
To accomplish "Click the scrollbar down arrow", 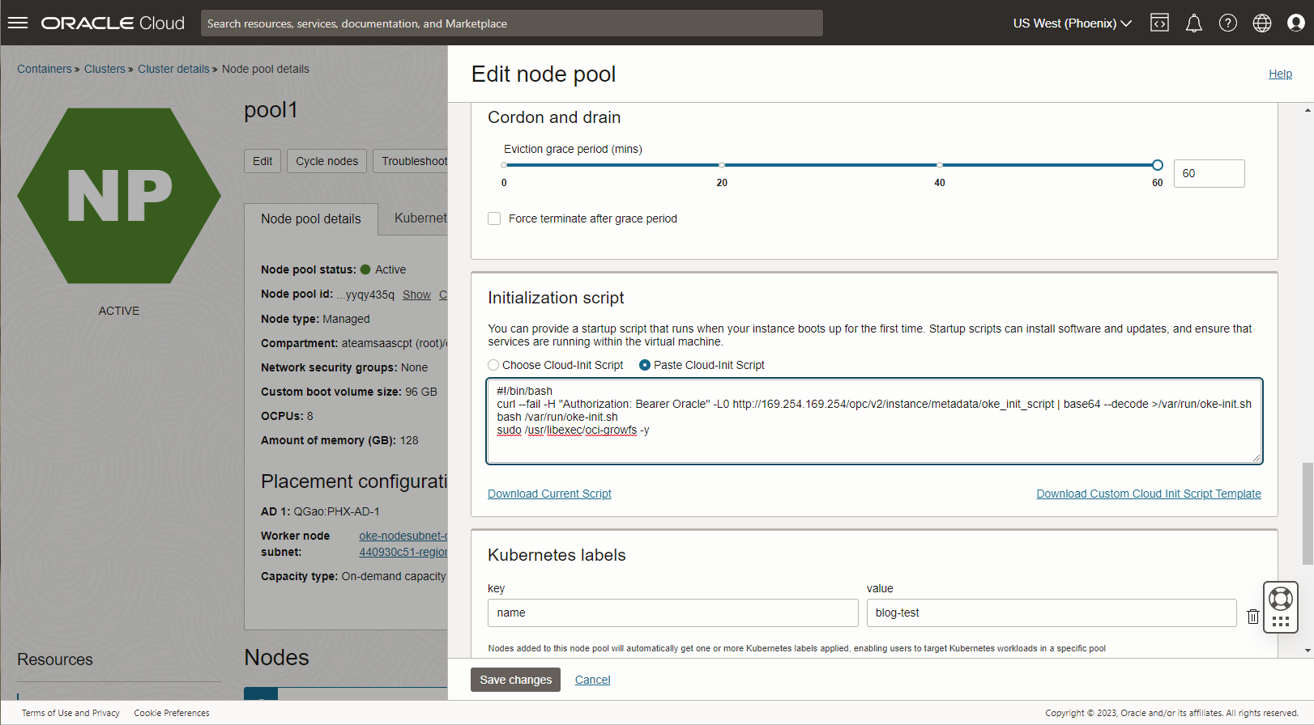I will tap(1308, 651).
